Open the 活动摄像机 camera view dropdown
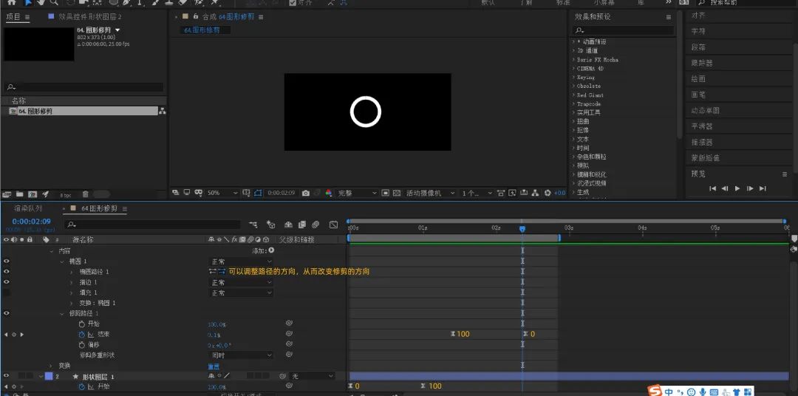This screenshot has height=396, width=798. coord(431,193)
